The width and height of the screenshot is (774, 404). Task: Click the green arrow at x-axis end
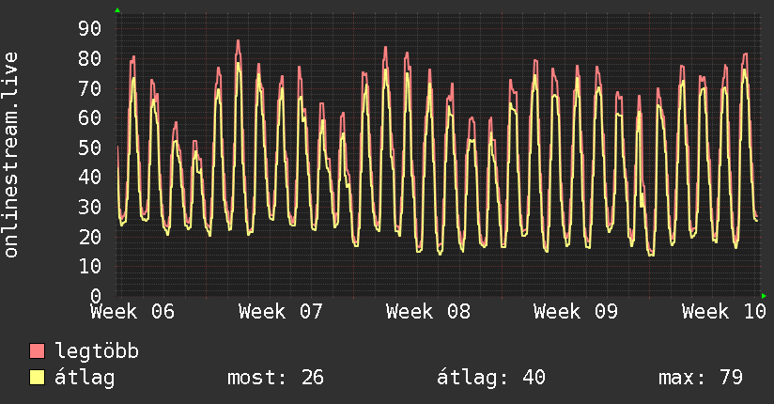pyautogui.click(x=764, y=296)
